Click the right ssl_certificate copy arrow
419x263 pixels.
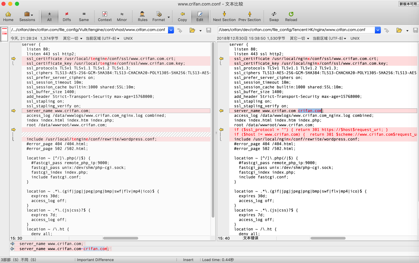click(221, 59)
